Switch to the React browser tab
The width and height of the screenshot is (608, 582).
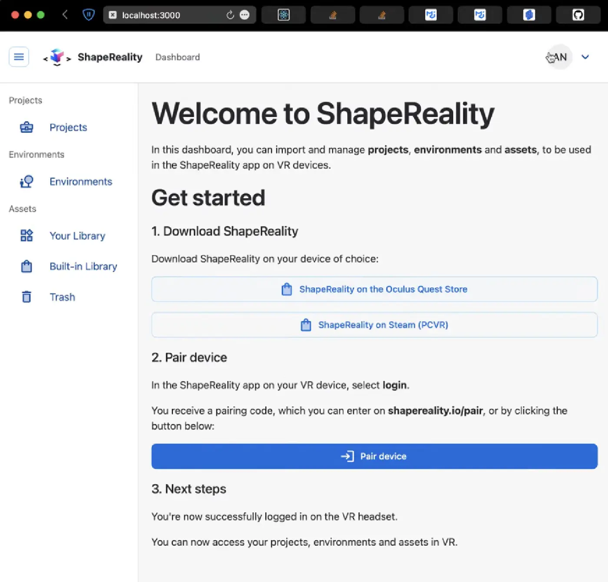[284, 15]
